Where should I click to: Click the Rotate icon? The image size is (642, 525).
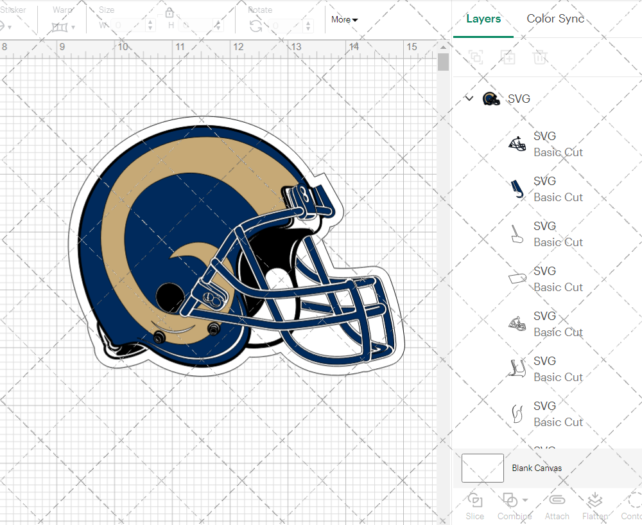tap(256, 26)
